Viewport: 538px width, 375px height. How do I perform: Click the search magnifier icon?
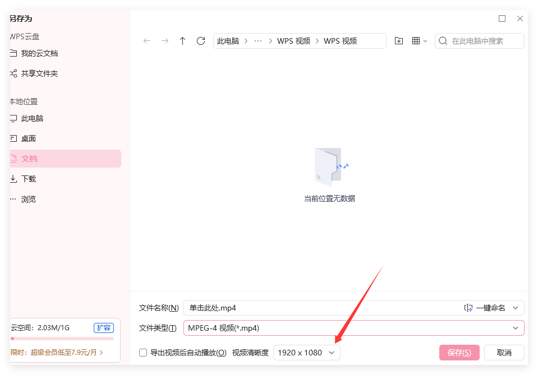click(443, 40)
